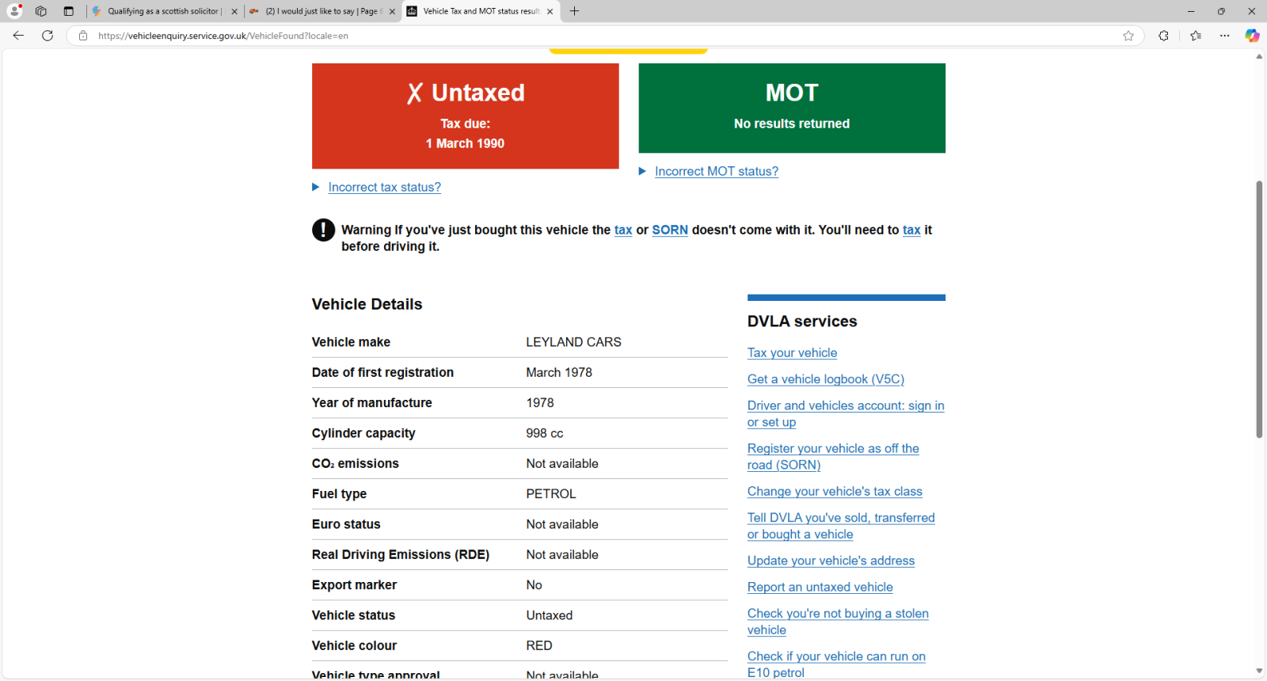1267x681 pixels.
Task: Open Driver and vehicles account sign in link
Action: click(846, 414)
